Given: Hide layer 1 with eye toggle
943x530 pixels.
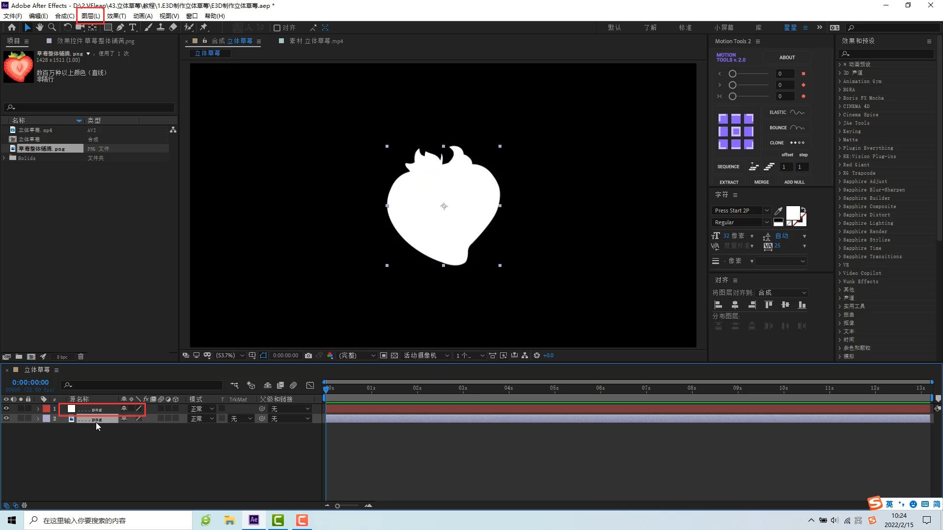Looking at the screenshot, I should click(x=6, y=409).
